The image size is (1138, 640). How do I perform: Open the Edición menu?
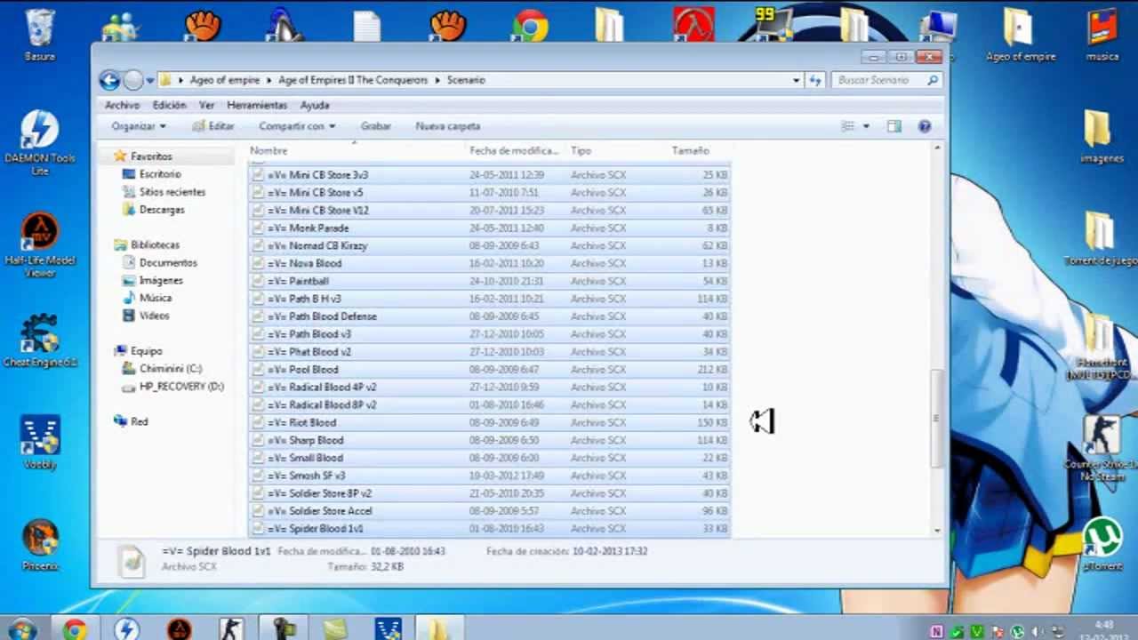(x=169, y=105)
